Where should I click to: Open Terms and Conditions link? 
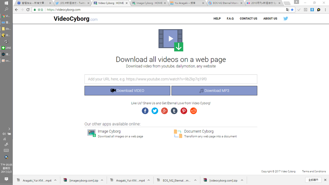(x=314, y=172)
